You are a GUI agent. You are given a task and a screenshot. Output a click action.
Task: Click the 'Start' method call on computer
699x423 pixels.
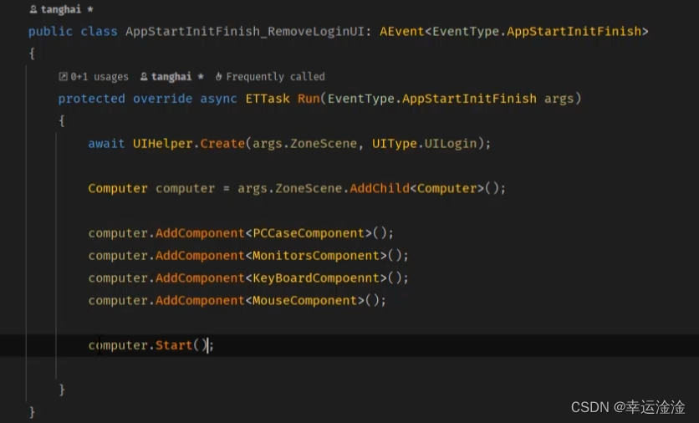point(174,345)
